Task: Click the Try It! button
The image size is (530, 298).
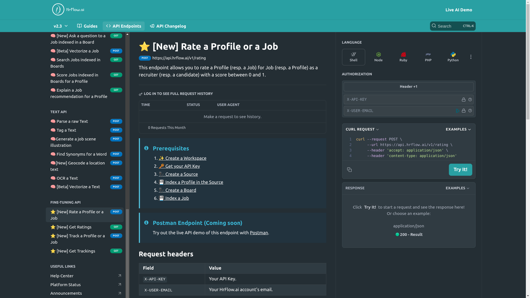Action: [460, 170]
